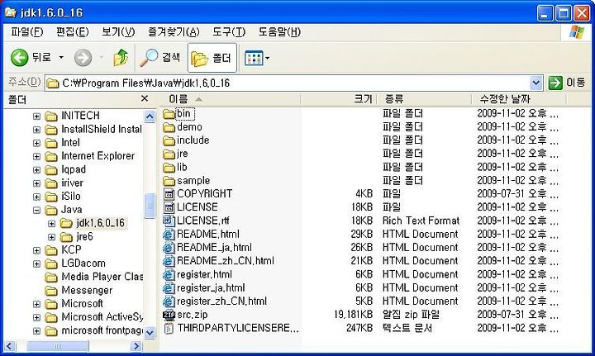This screenshot has width=595, height=356.
Task: Select the lib folder icon
Action: click(169, 167)
